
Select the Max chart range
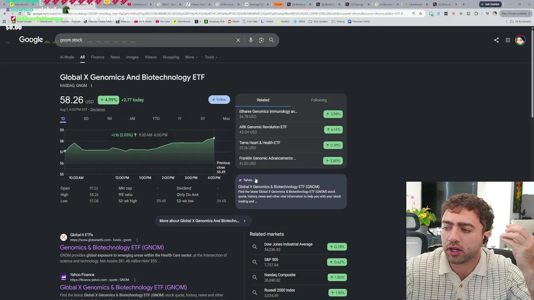click(x=226, y=119)
